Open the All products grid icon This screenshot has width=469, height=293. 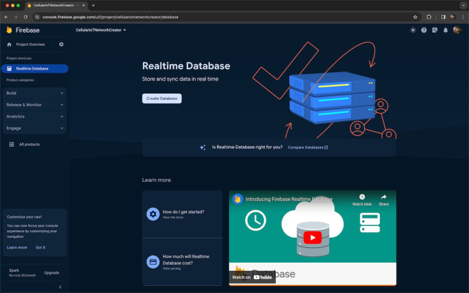coord(11,144)
